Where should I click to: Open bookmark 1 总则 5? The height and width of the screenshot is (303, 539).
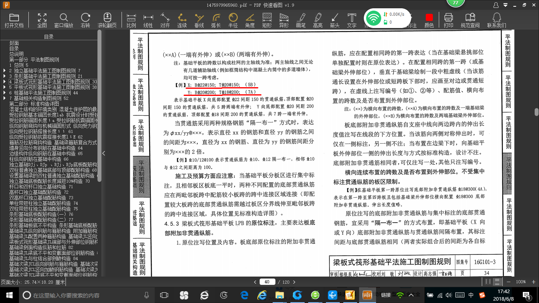(x=19, y=65)
